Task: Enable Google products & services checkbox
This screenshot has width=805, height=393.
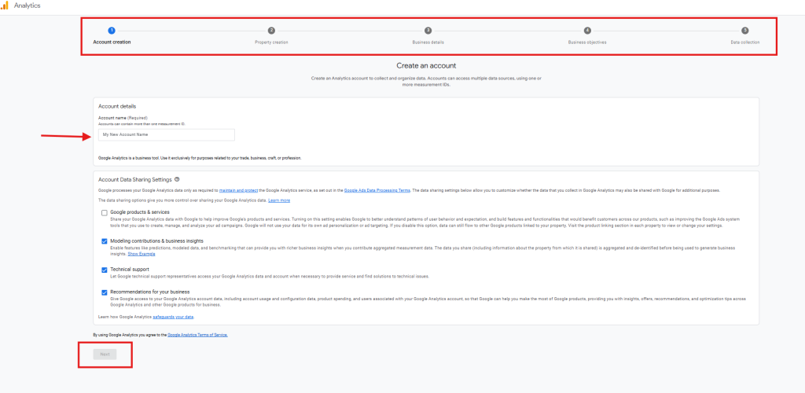Action: (x=105, y=212)
